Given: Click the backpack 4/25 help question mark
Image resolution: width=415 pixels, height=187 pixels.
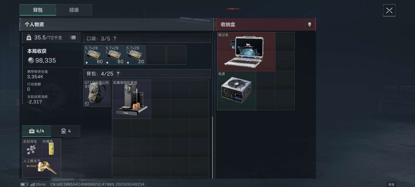Looking at the screenshot, I should (118, 73).
